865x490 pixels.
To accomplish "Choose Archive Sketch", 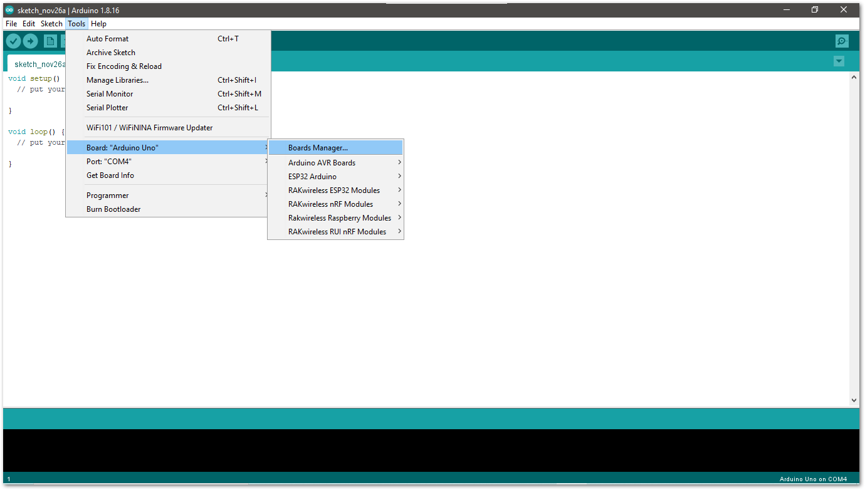I will point(168,53).
